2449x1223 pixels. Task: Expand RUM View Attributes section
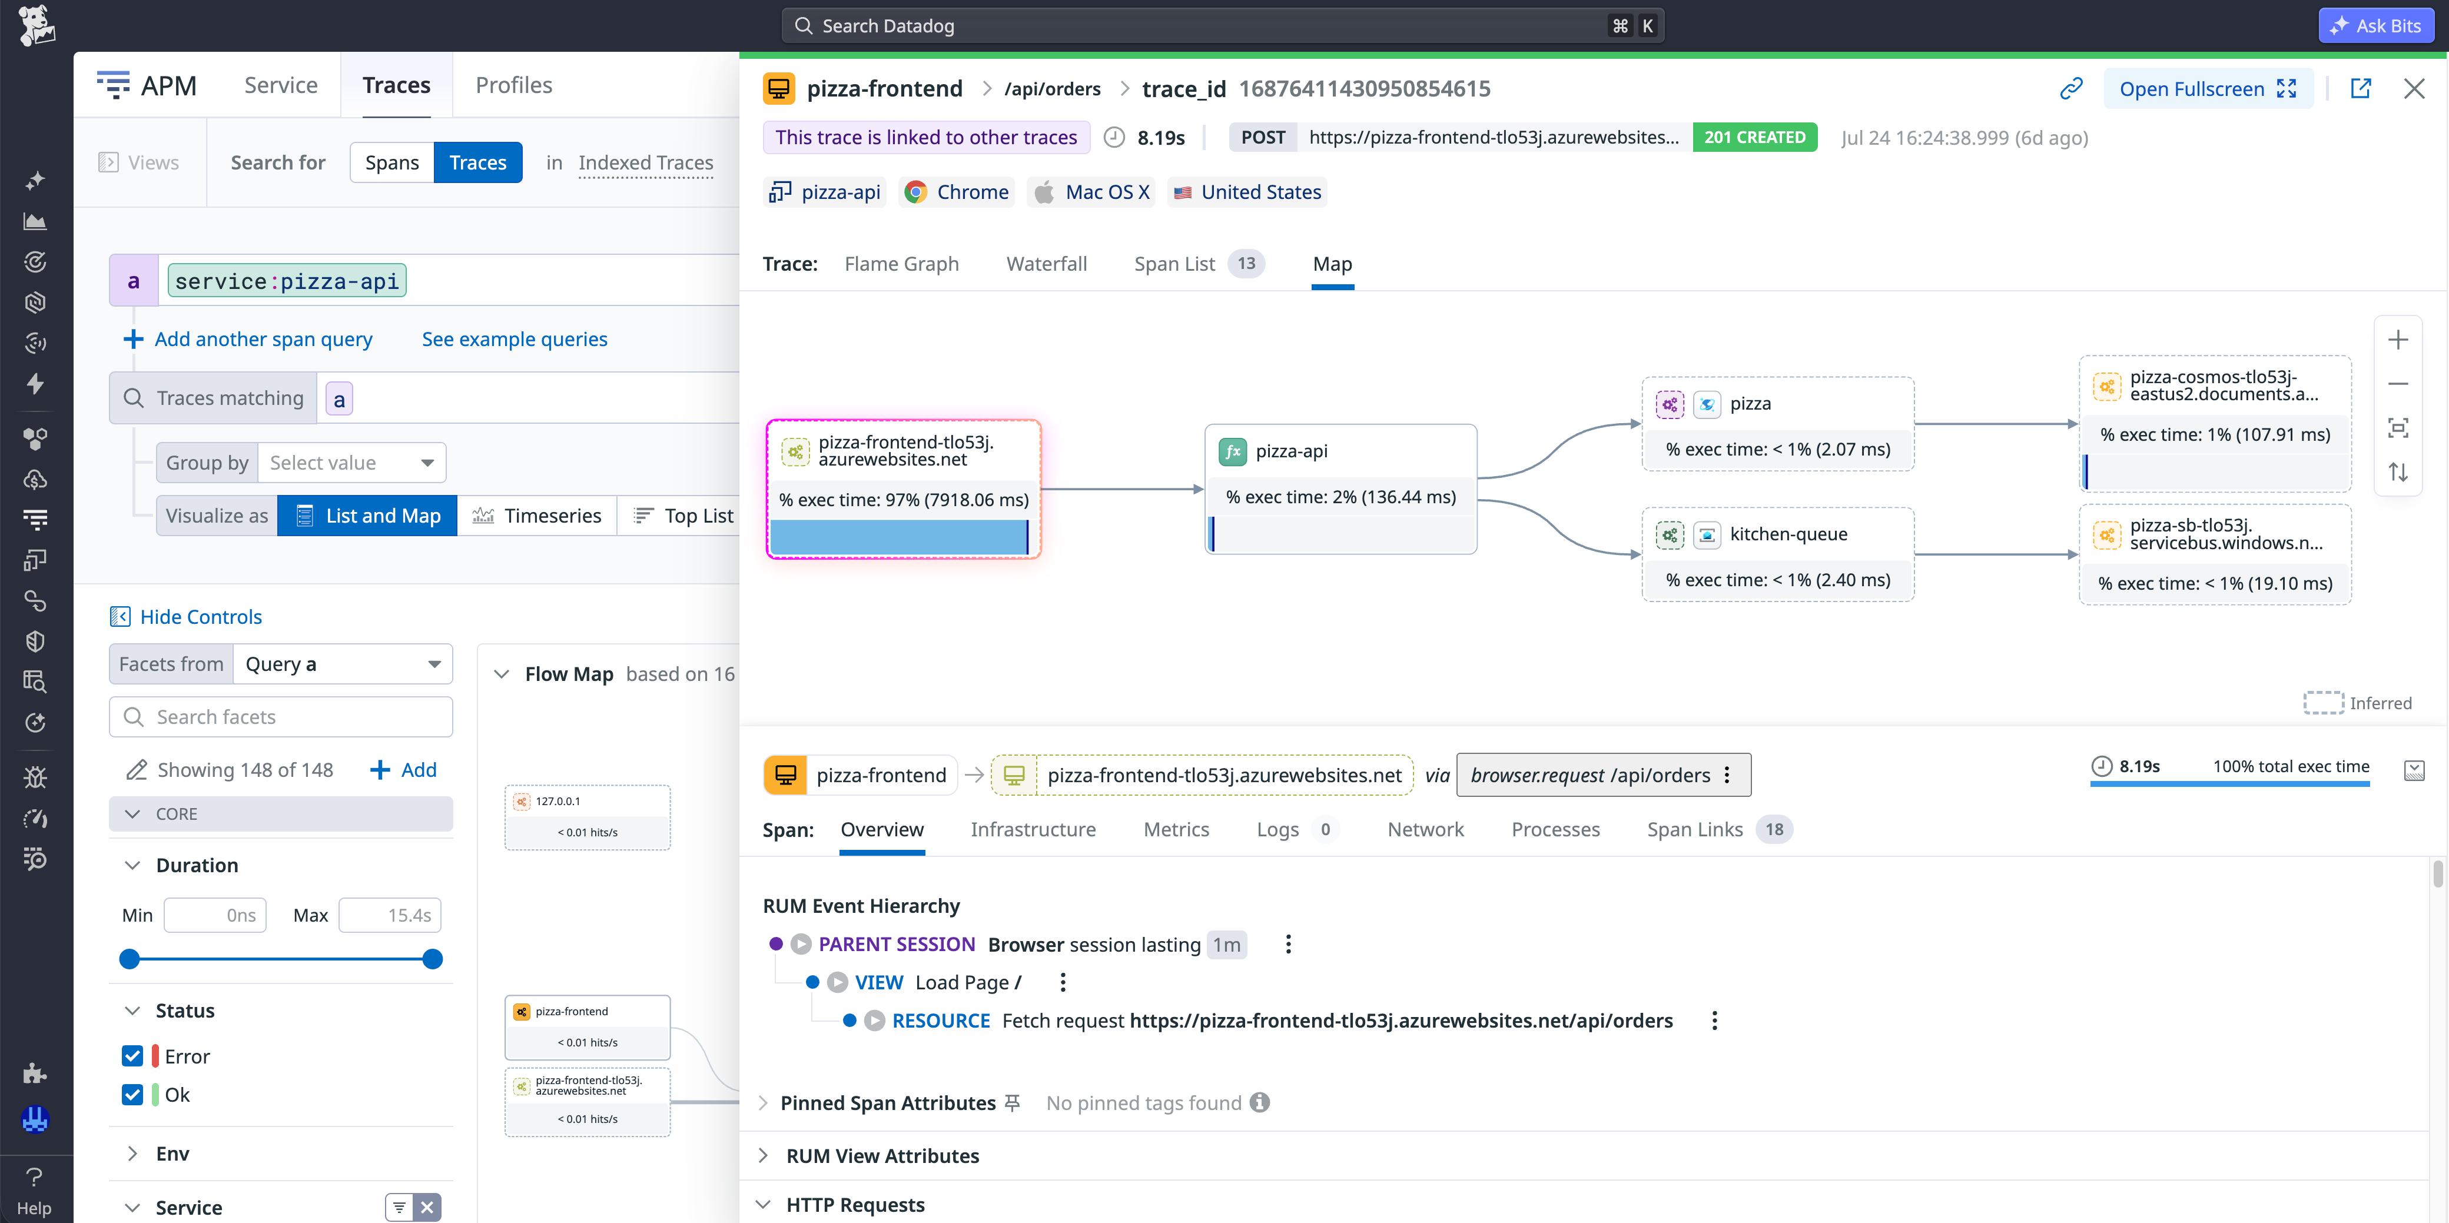764,1156
